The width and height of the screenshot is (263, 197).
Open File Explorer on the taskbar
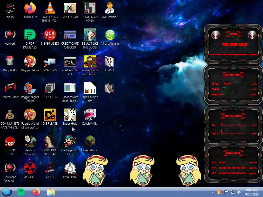pos(51,192)
